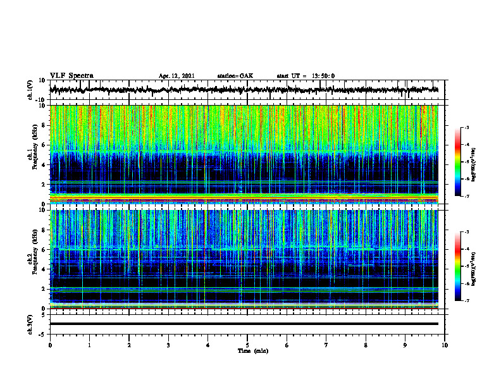Click inside the ch.2 spectrogram plot
The width and height of the screenshot is (501, 387).
(x=244, y=259)
